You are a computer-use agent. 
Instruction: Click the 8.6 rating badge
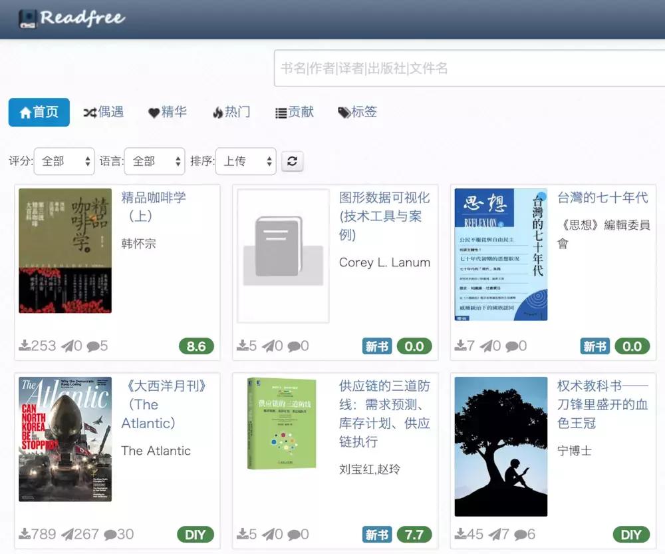(x=195, y=346)
